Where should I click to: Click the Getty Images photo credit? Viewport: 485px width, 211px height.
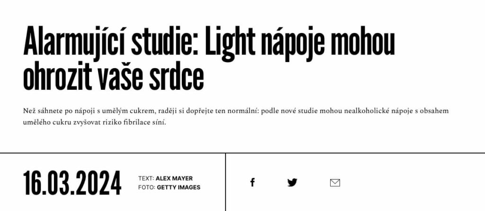coord(179,187)
